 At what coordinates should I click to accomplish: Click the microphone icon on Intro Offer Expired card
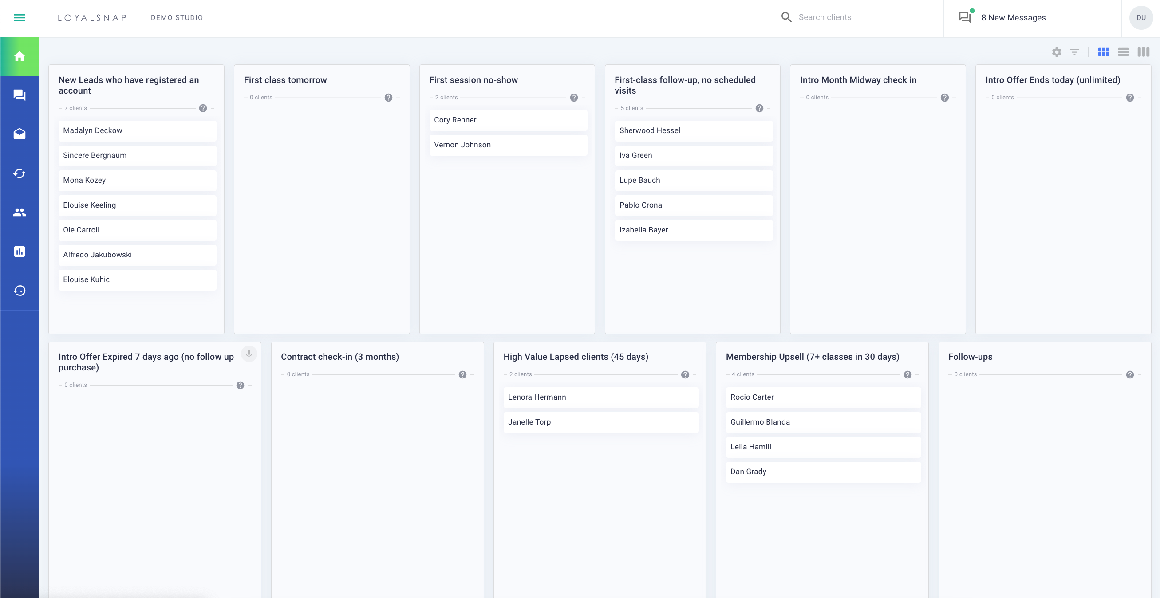249,354
